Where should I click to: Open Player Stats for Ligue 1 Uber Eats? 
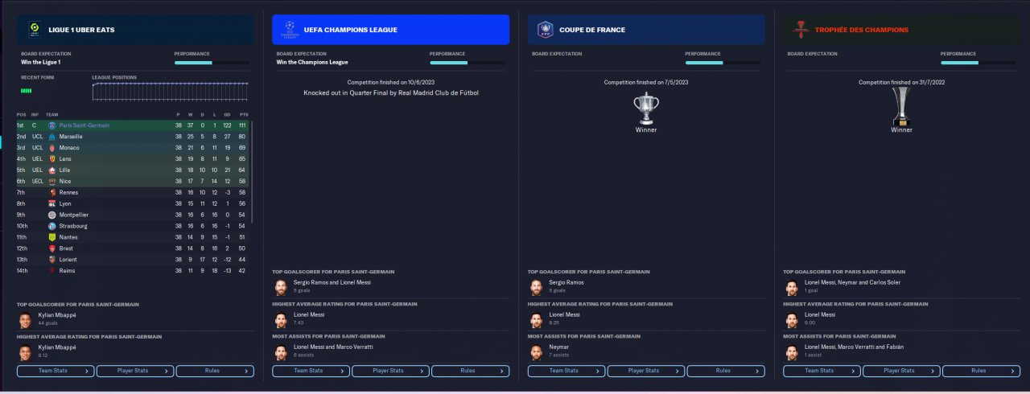click(135, 371)
